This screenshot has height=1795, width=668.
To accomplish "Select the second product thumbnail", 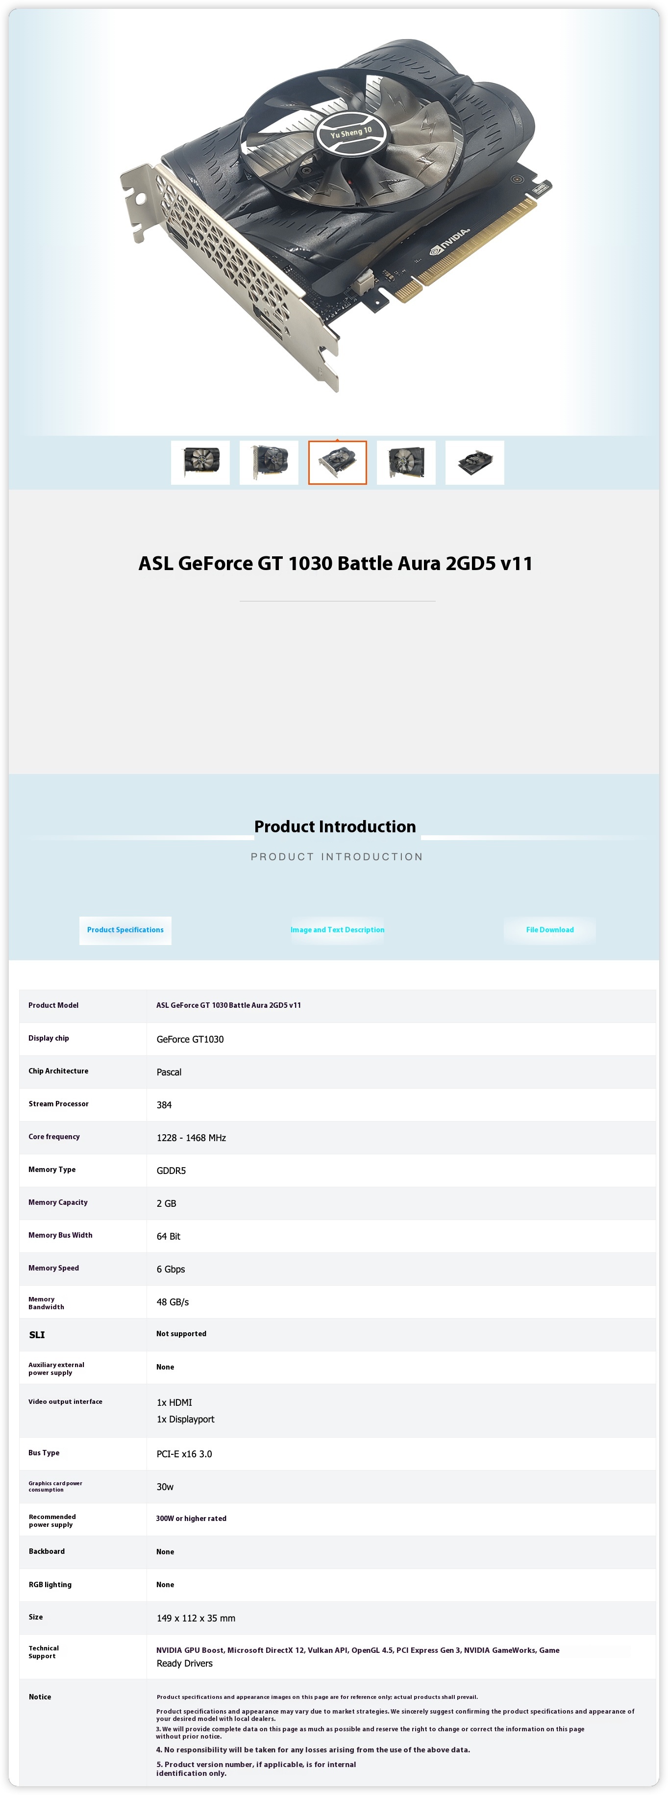I will point(269,463).
